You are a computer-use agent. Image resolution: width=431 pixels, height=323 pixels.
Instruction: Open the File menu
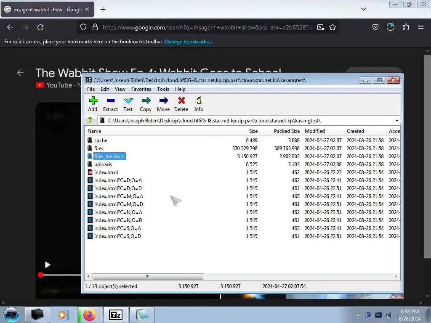[91, 89]
